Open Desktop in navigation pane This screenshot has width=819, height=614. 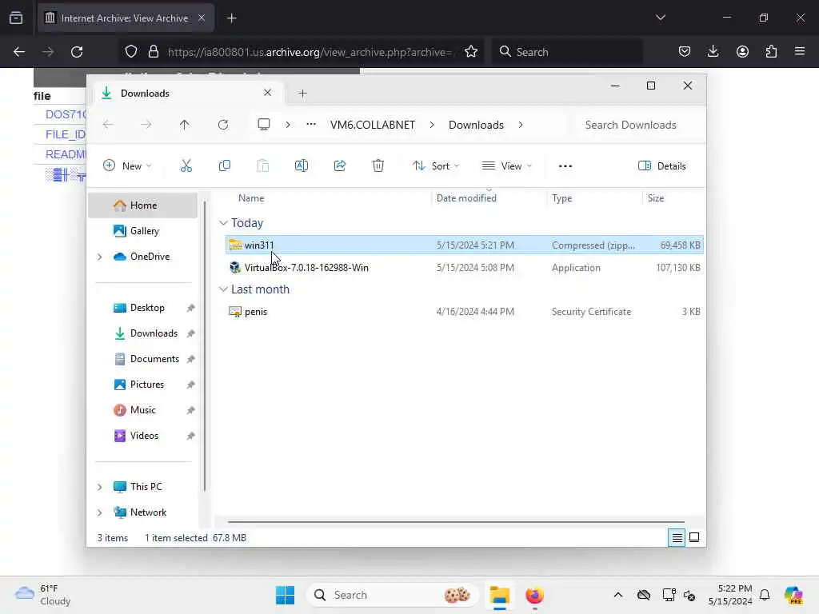142,308
